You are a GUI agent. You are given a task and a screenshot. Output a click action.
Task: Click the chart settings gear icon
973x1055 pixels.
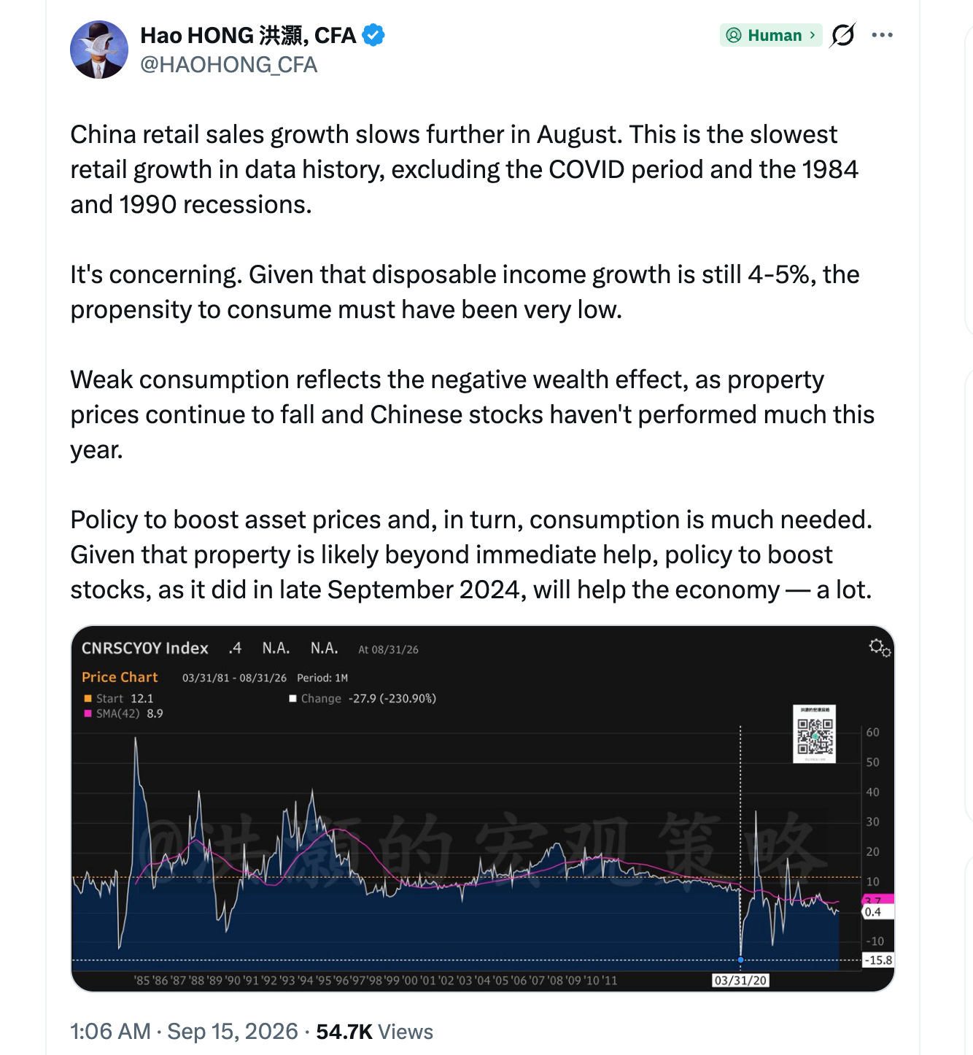tap(880, 647)
